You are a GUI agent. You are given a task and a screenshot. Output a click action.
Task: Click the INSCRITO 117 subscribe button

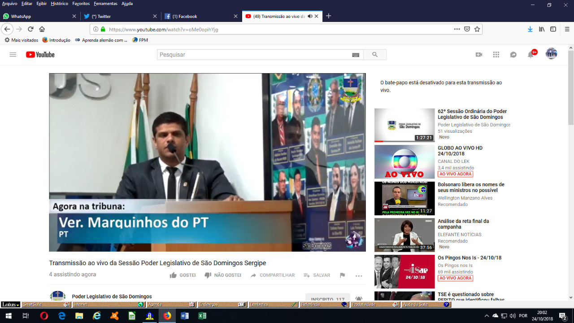[x=328, y=299]
